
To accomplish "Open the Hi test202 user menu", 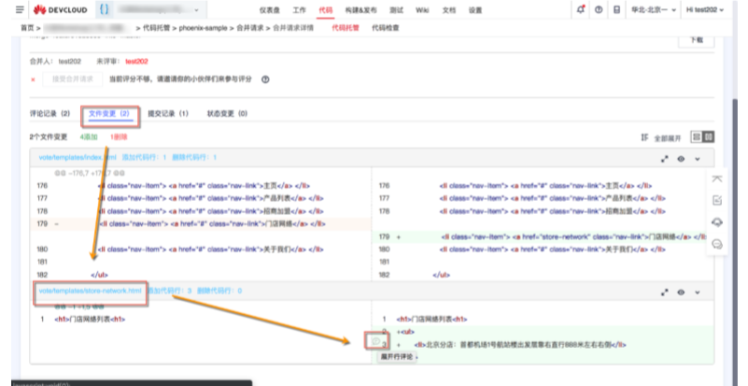I will tap(705, 9).
